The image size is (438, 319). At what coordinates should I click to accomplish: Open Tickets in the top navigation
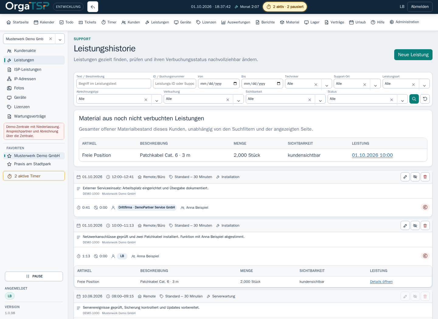click(x=87, y=22)
